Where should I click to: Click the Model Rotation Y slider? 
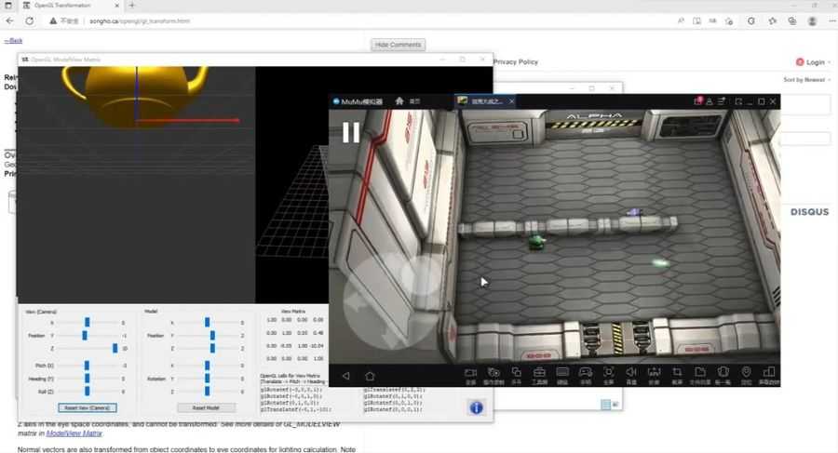tap(208, 379)
